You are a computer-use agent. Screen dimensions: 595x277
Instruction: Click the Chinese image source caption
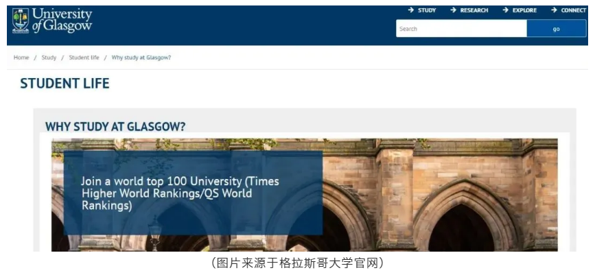(x=297, y=263)
